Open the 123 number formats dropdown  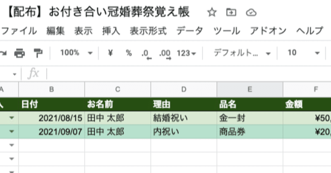tap(187, 53)
